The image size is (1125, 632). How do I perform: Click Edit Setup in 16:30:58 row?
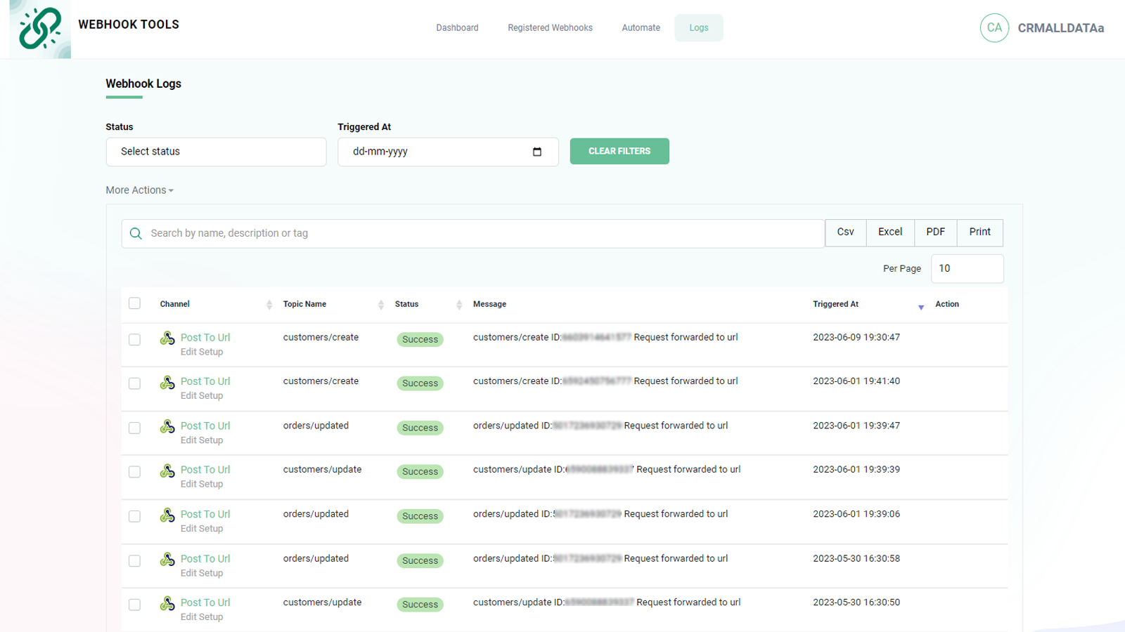202,574
